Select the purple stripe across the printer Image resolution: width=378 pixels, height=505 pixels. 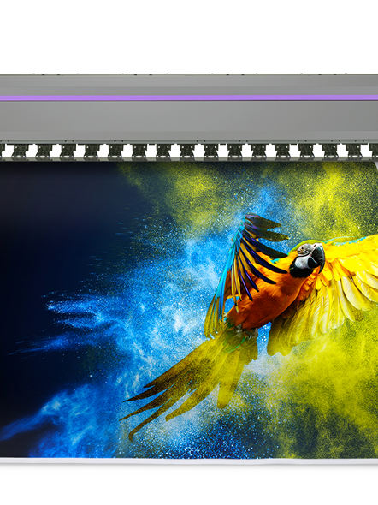189,98
